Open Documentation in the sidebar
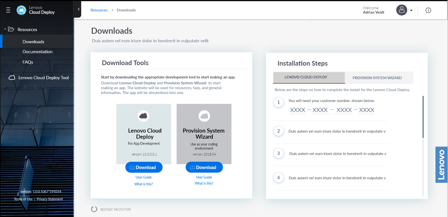Viewport: 448px width, 217px height. pyautogui.click(x=38, y=52)
